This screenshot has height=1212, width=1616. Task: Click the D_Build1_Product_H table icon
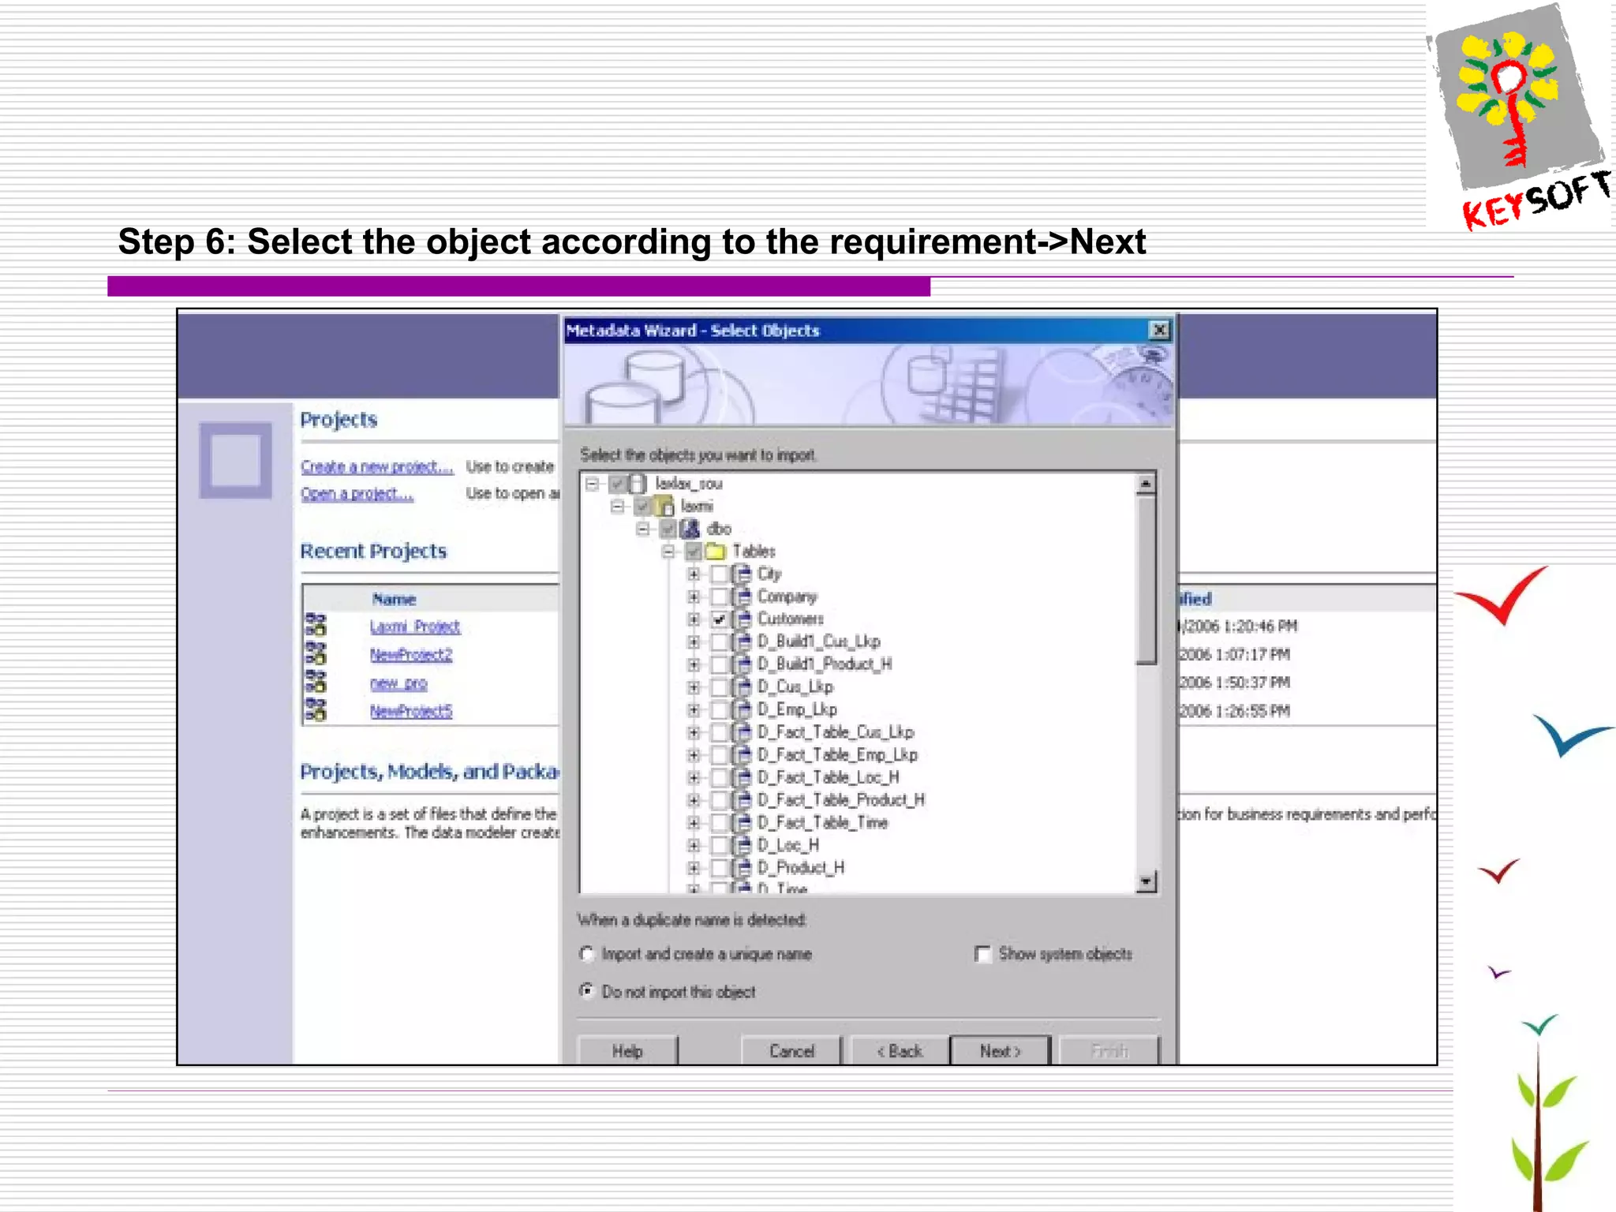click(x=742, y=664)
